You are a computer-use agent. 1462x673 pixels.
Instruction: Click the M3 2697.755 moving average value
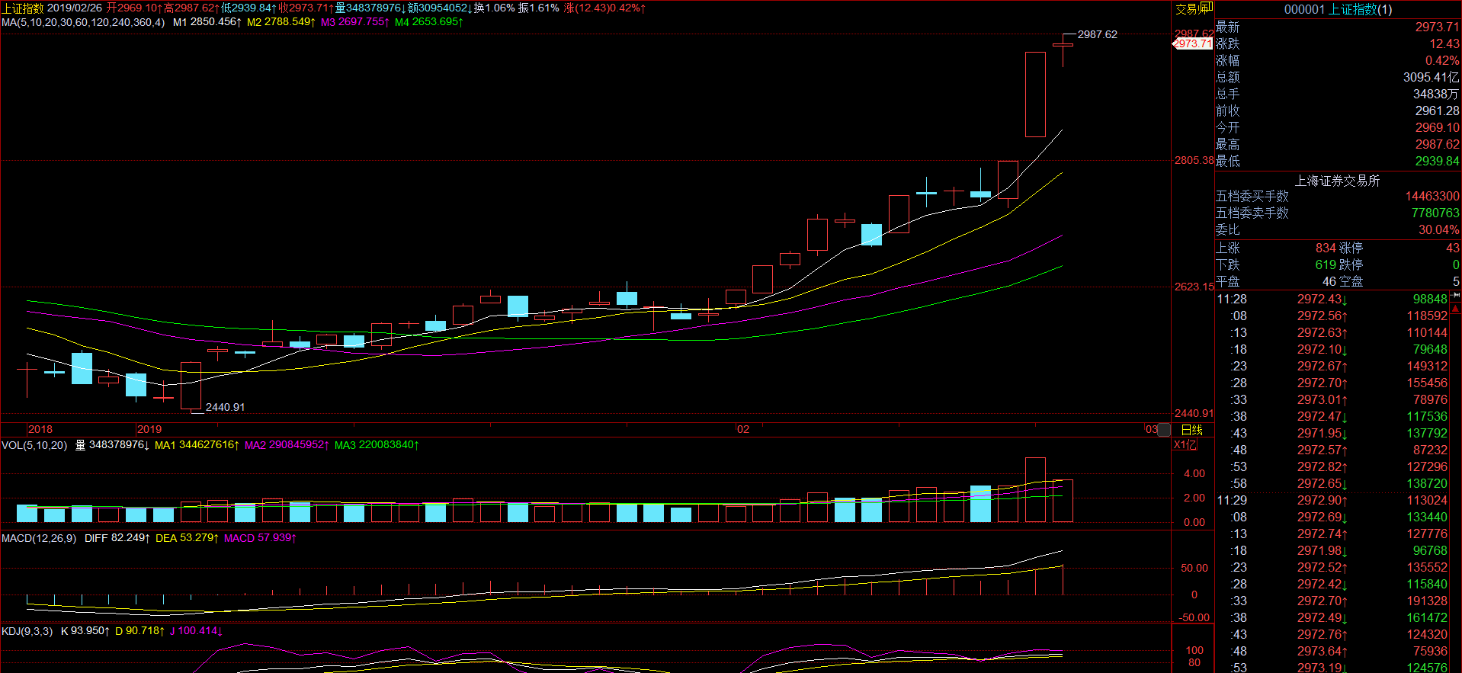pos(355,22)
